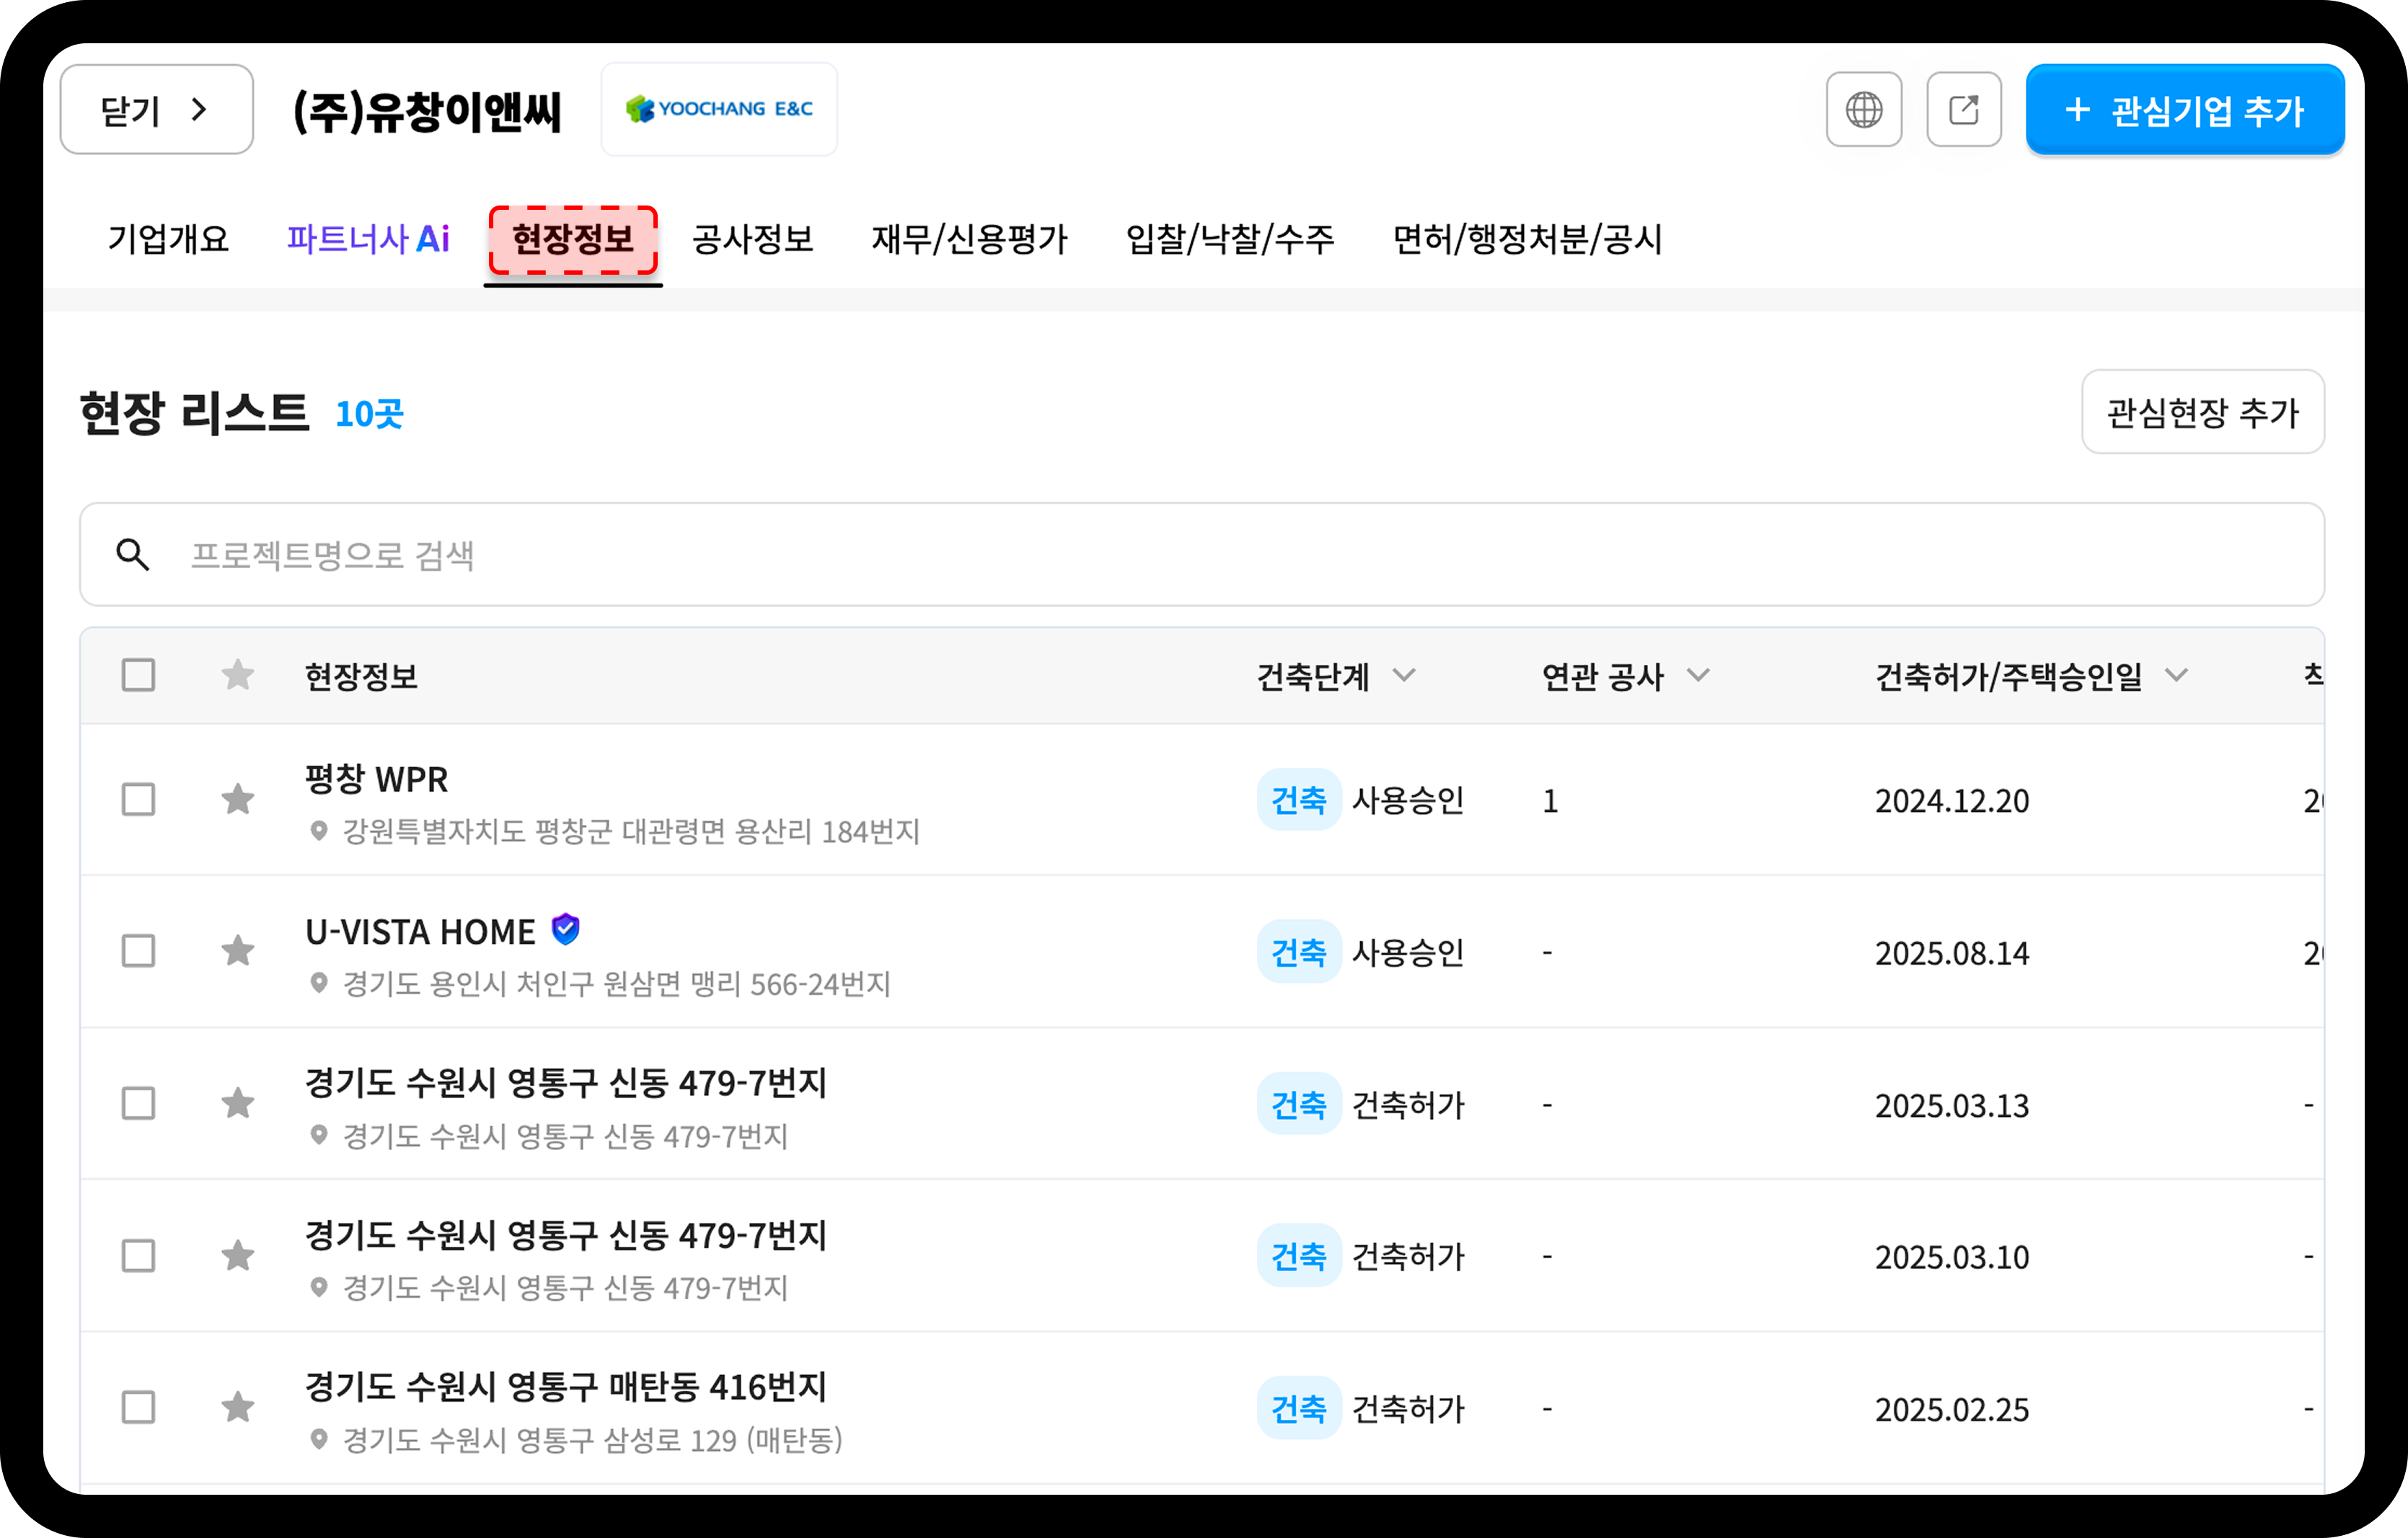Click the 2025.08.14 permit date

point(1951,952)
